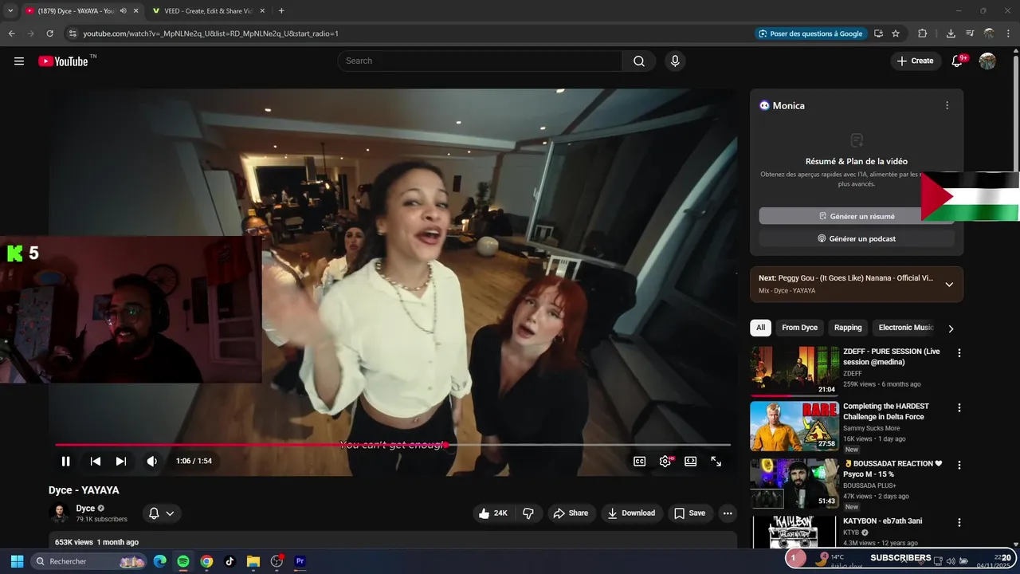Screen dimensions: 1020x574
Task: Select the Electronic Music filter chip
Action: (906, 328)
